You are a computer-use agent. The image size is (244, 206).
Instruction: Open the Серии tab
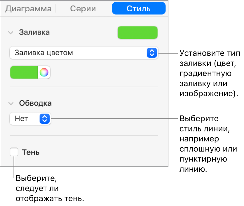83,8
